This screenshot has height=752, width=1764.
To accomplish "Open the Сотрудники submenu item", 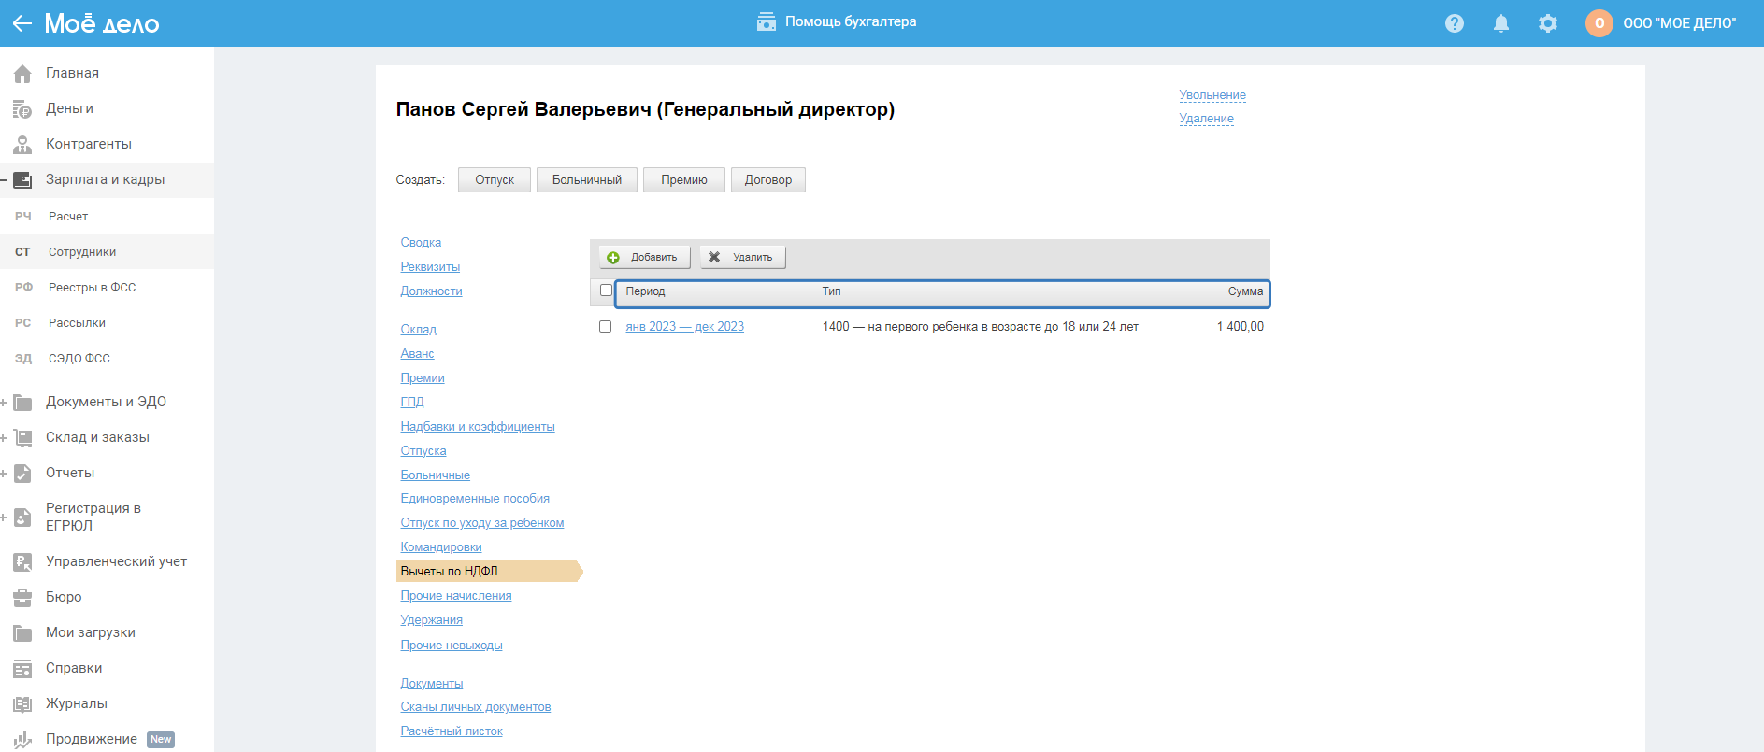I will pyautogui.click(x=107, y=252).
